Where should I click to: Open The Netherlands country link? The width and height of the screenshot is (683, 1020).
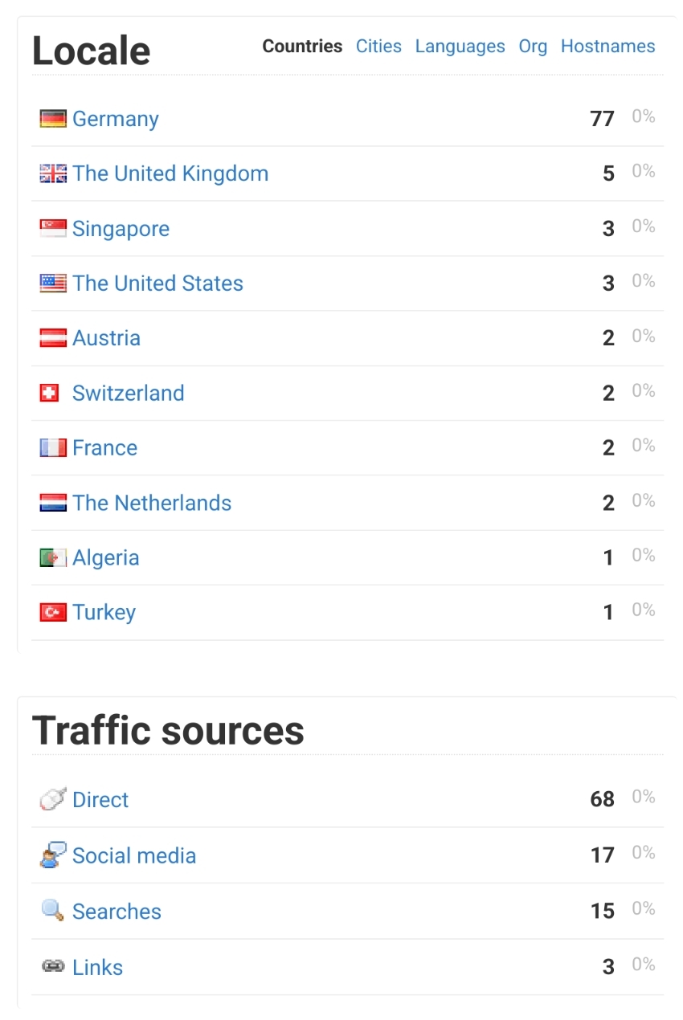click(152, 503)
